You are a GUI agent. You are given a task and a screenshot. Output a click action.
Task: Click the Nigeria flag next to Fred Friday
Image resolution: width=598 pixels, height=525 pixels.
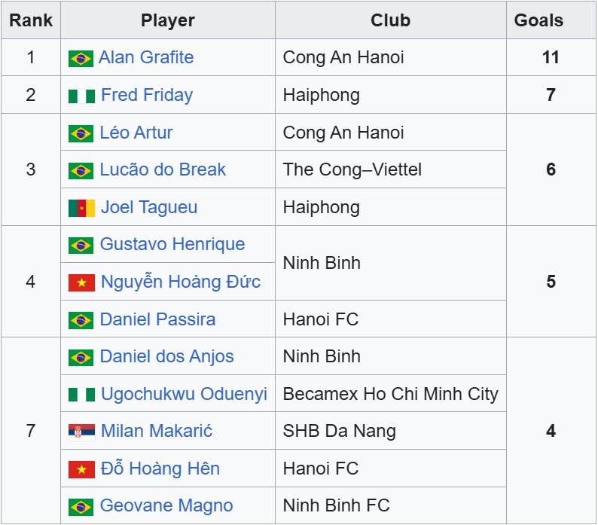[81, 96]
